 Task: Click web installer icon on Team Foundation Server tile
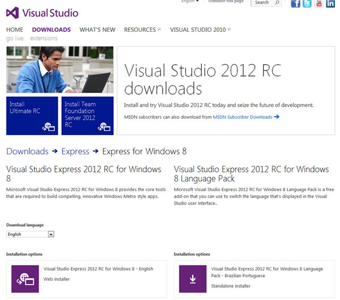tap(104, 127)
